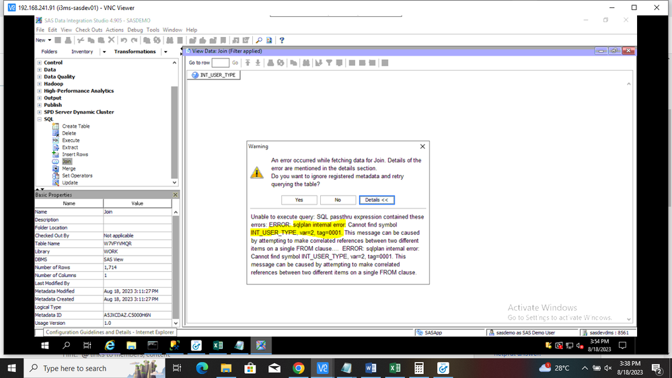Viewport: 672px width, 378px height.
Task: Open Internet Explorer on the remote taskbar
Action: pyautogui.click(x=110, y=346)
